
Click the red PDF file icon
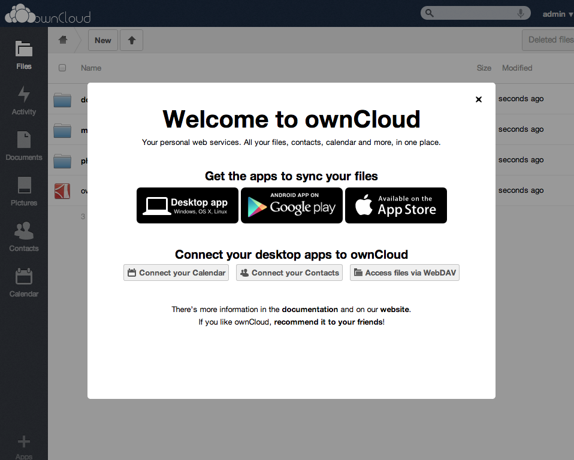pyautogui.click(x=62, y=191)
